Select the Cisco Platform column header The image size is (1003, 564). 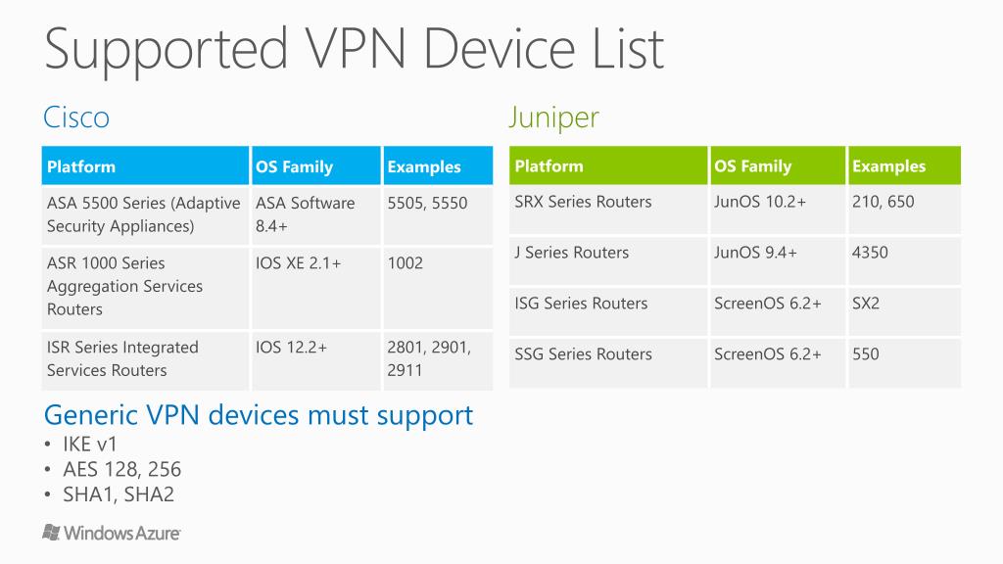pyautogui.click(x=145, y=166)
